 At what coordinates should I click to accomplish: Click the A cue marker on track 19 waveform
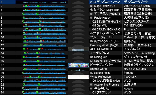pyautogui.click(x=23, y=72)
